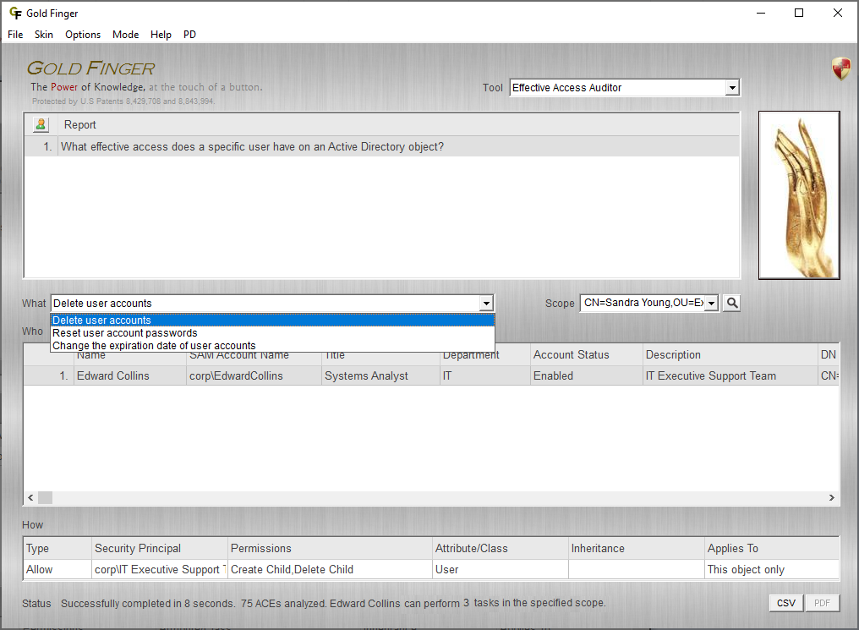This screenshot has height=630, width=859.
Task: Click the Systems Analyst title cell
Action: point(380,375)
